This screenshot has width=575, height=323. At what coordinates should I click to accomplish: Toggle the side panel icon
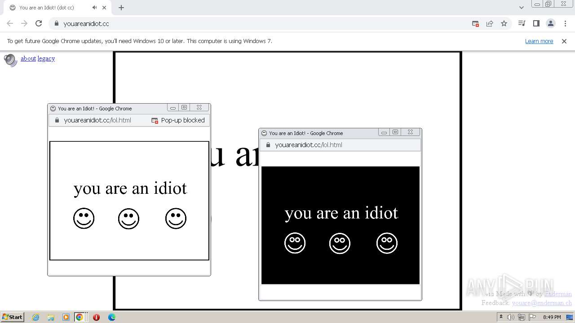click(x=536, y=23)
